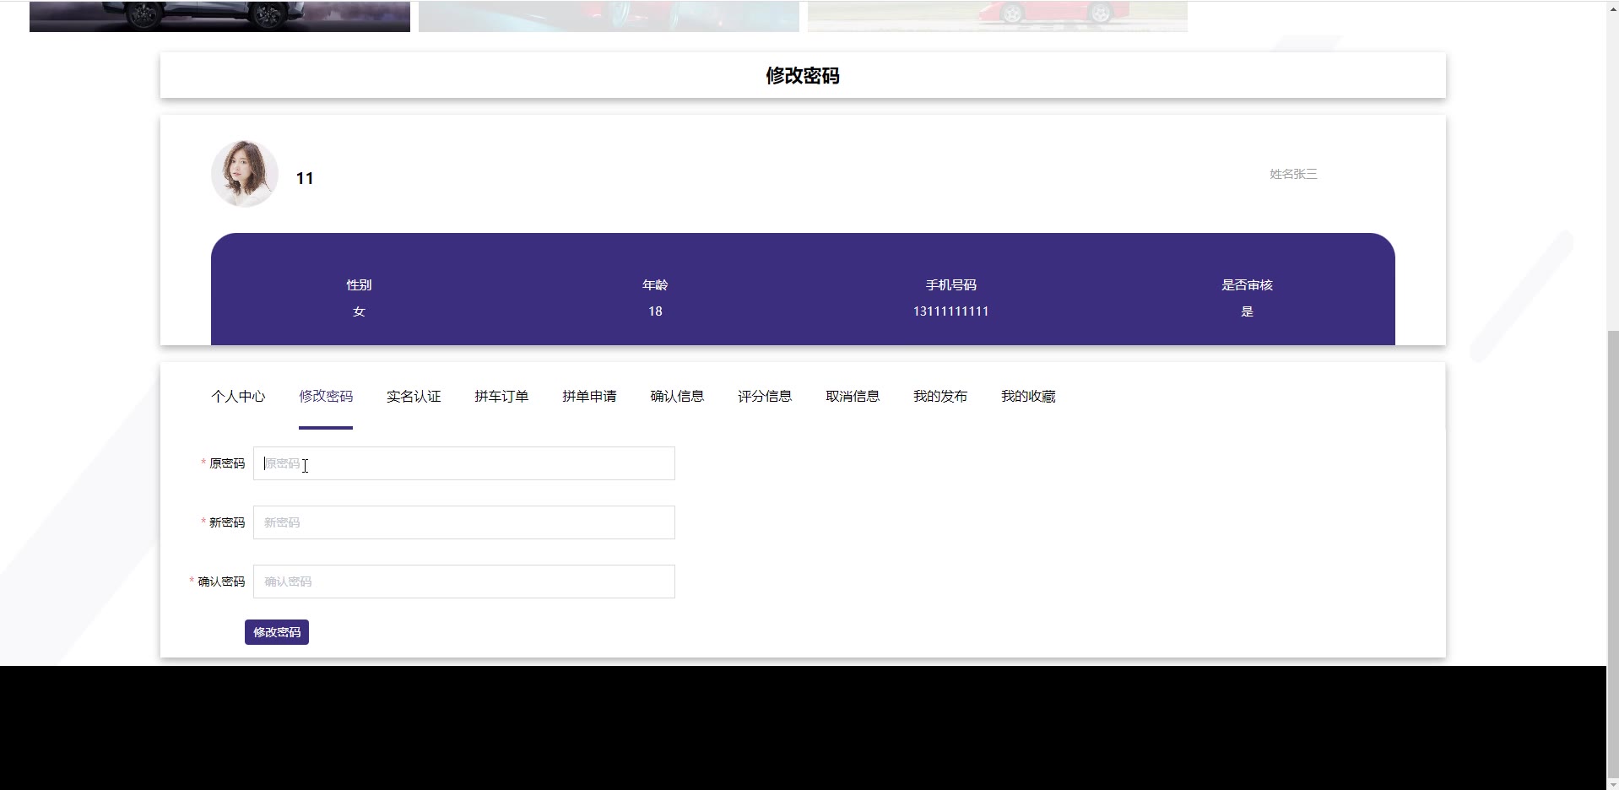Click the 手机号码 label
The width and height of the screenshot is (1619, 790).
point(950,285)
